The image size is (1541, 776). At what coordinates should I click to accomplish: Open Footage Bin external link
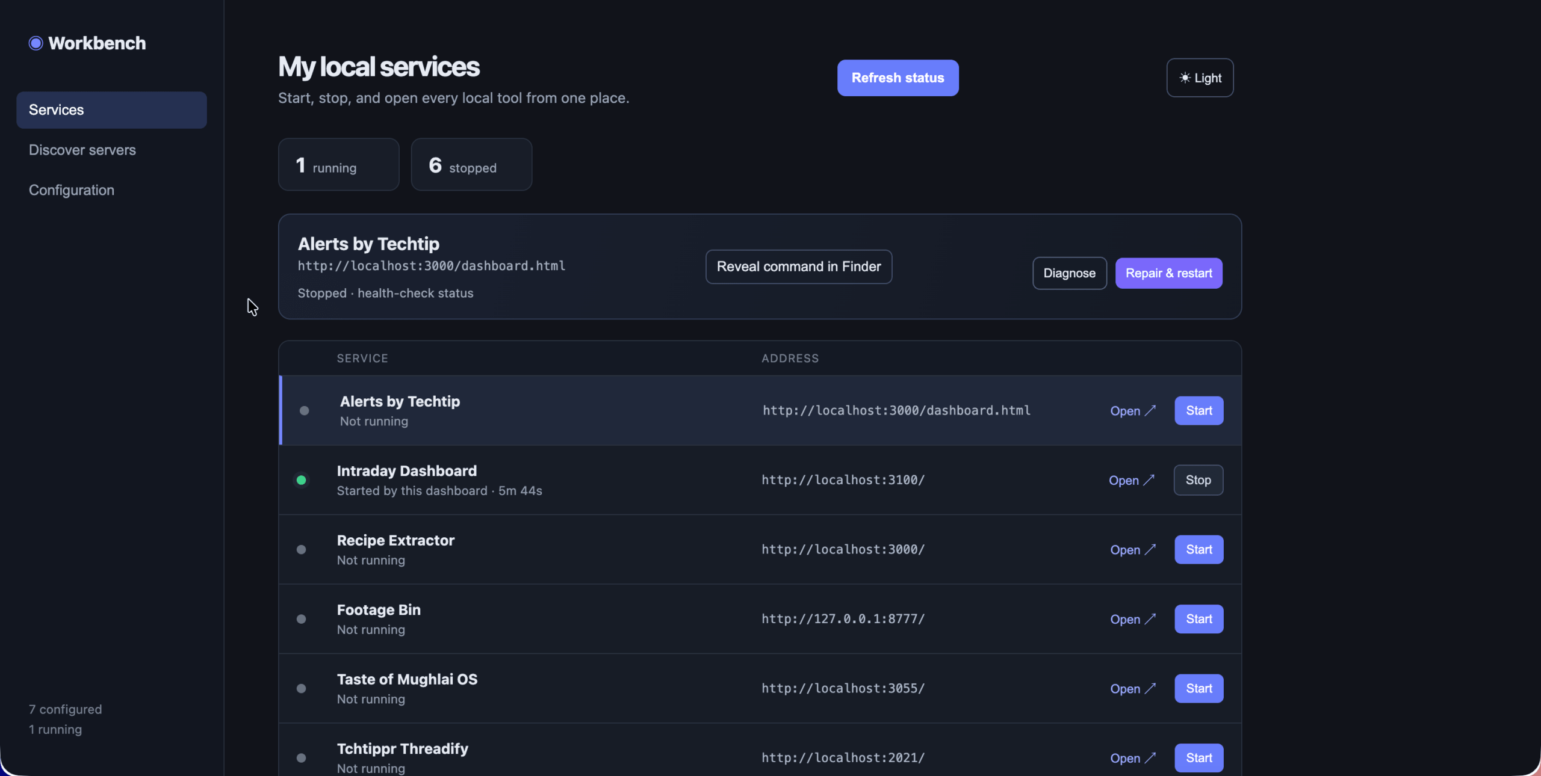click(1133, 619)
